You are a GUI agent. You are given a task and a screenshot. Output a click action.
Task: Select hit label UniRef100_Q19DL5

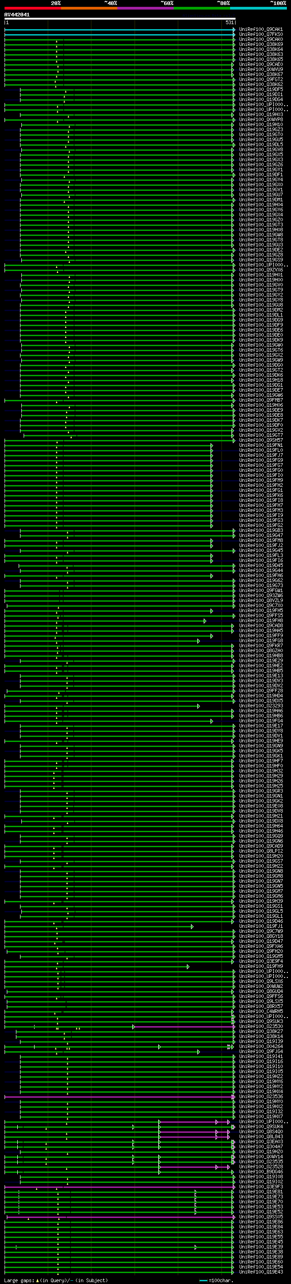point(261,145)
